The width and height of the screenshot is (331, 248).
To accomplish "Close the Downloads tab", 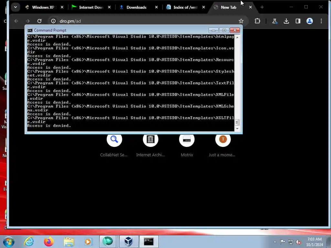I will coord(156,7).
